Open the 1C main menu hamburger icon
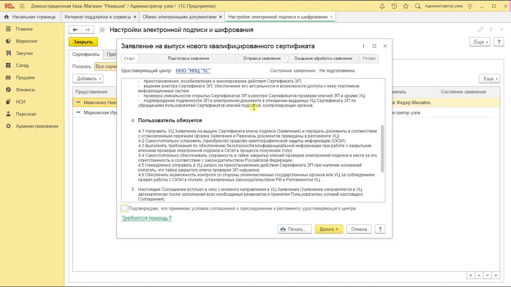Viewport: 511px width, 287px height. click(x=22, y=6)
